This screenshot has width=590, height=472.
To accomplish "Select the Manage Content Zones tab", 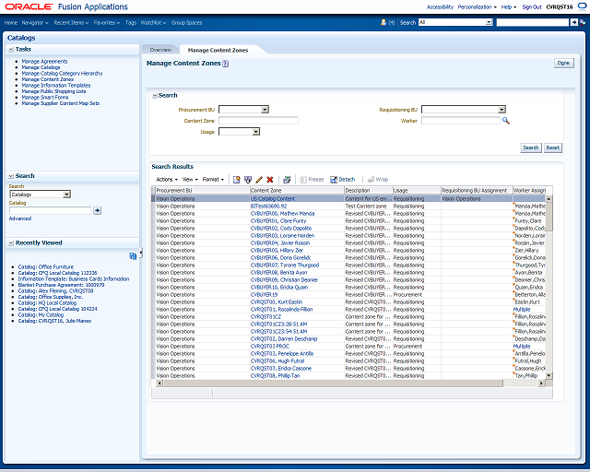I will pos(218,50).
